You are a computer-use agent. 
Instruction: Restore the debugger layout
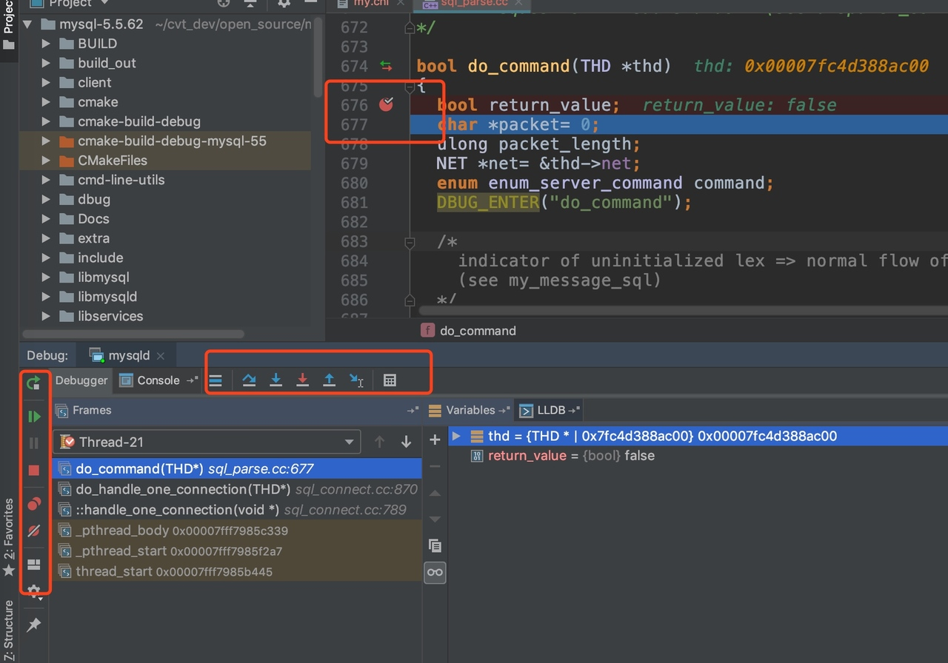tap(33, 565)
